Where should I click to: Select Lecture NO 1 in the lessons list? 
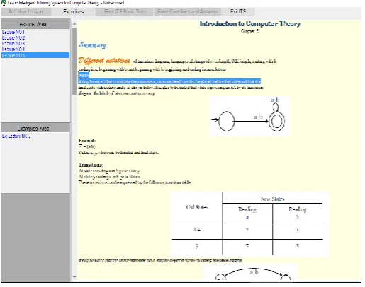pyautogui.click(x=13, y=32)
